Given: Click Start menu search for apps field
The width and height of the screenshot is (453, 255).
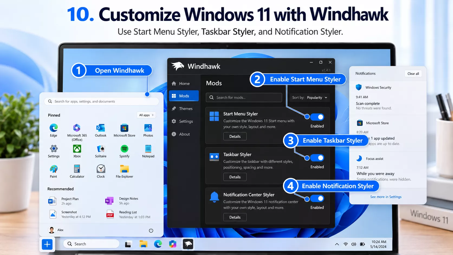Looking at the screenshot, I should pos(101,101).
